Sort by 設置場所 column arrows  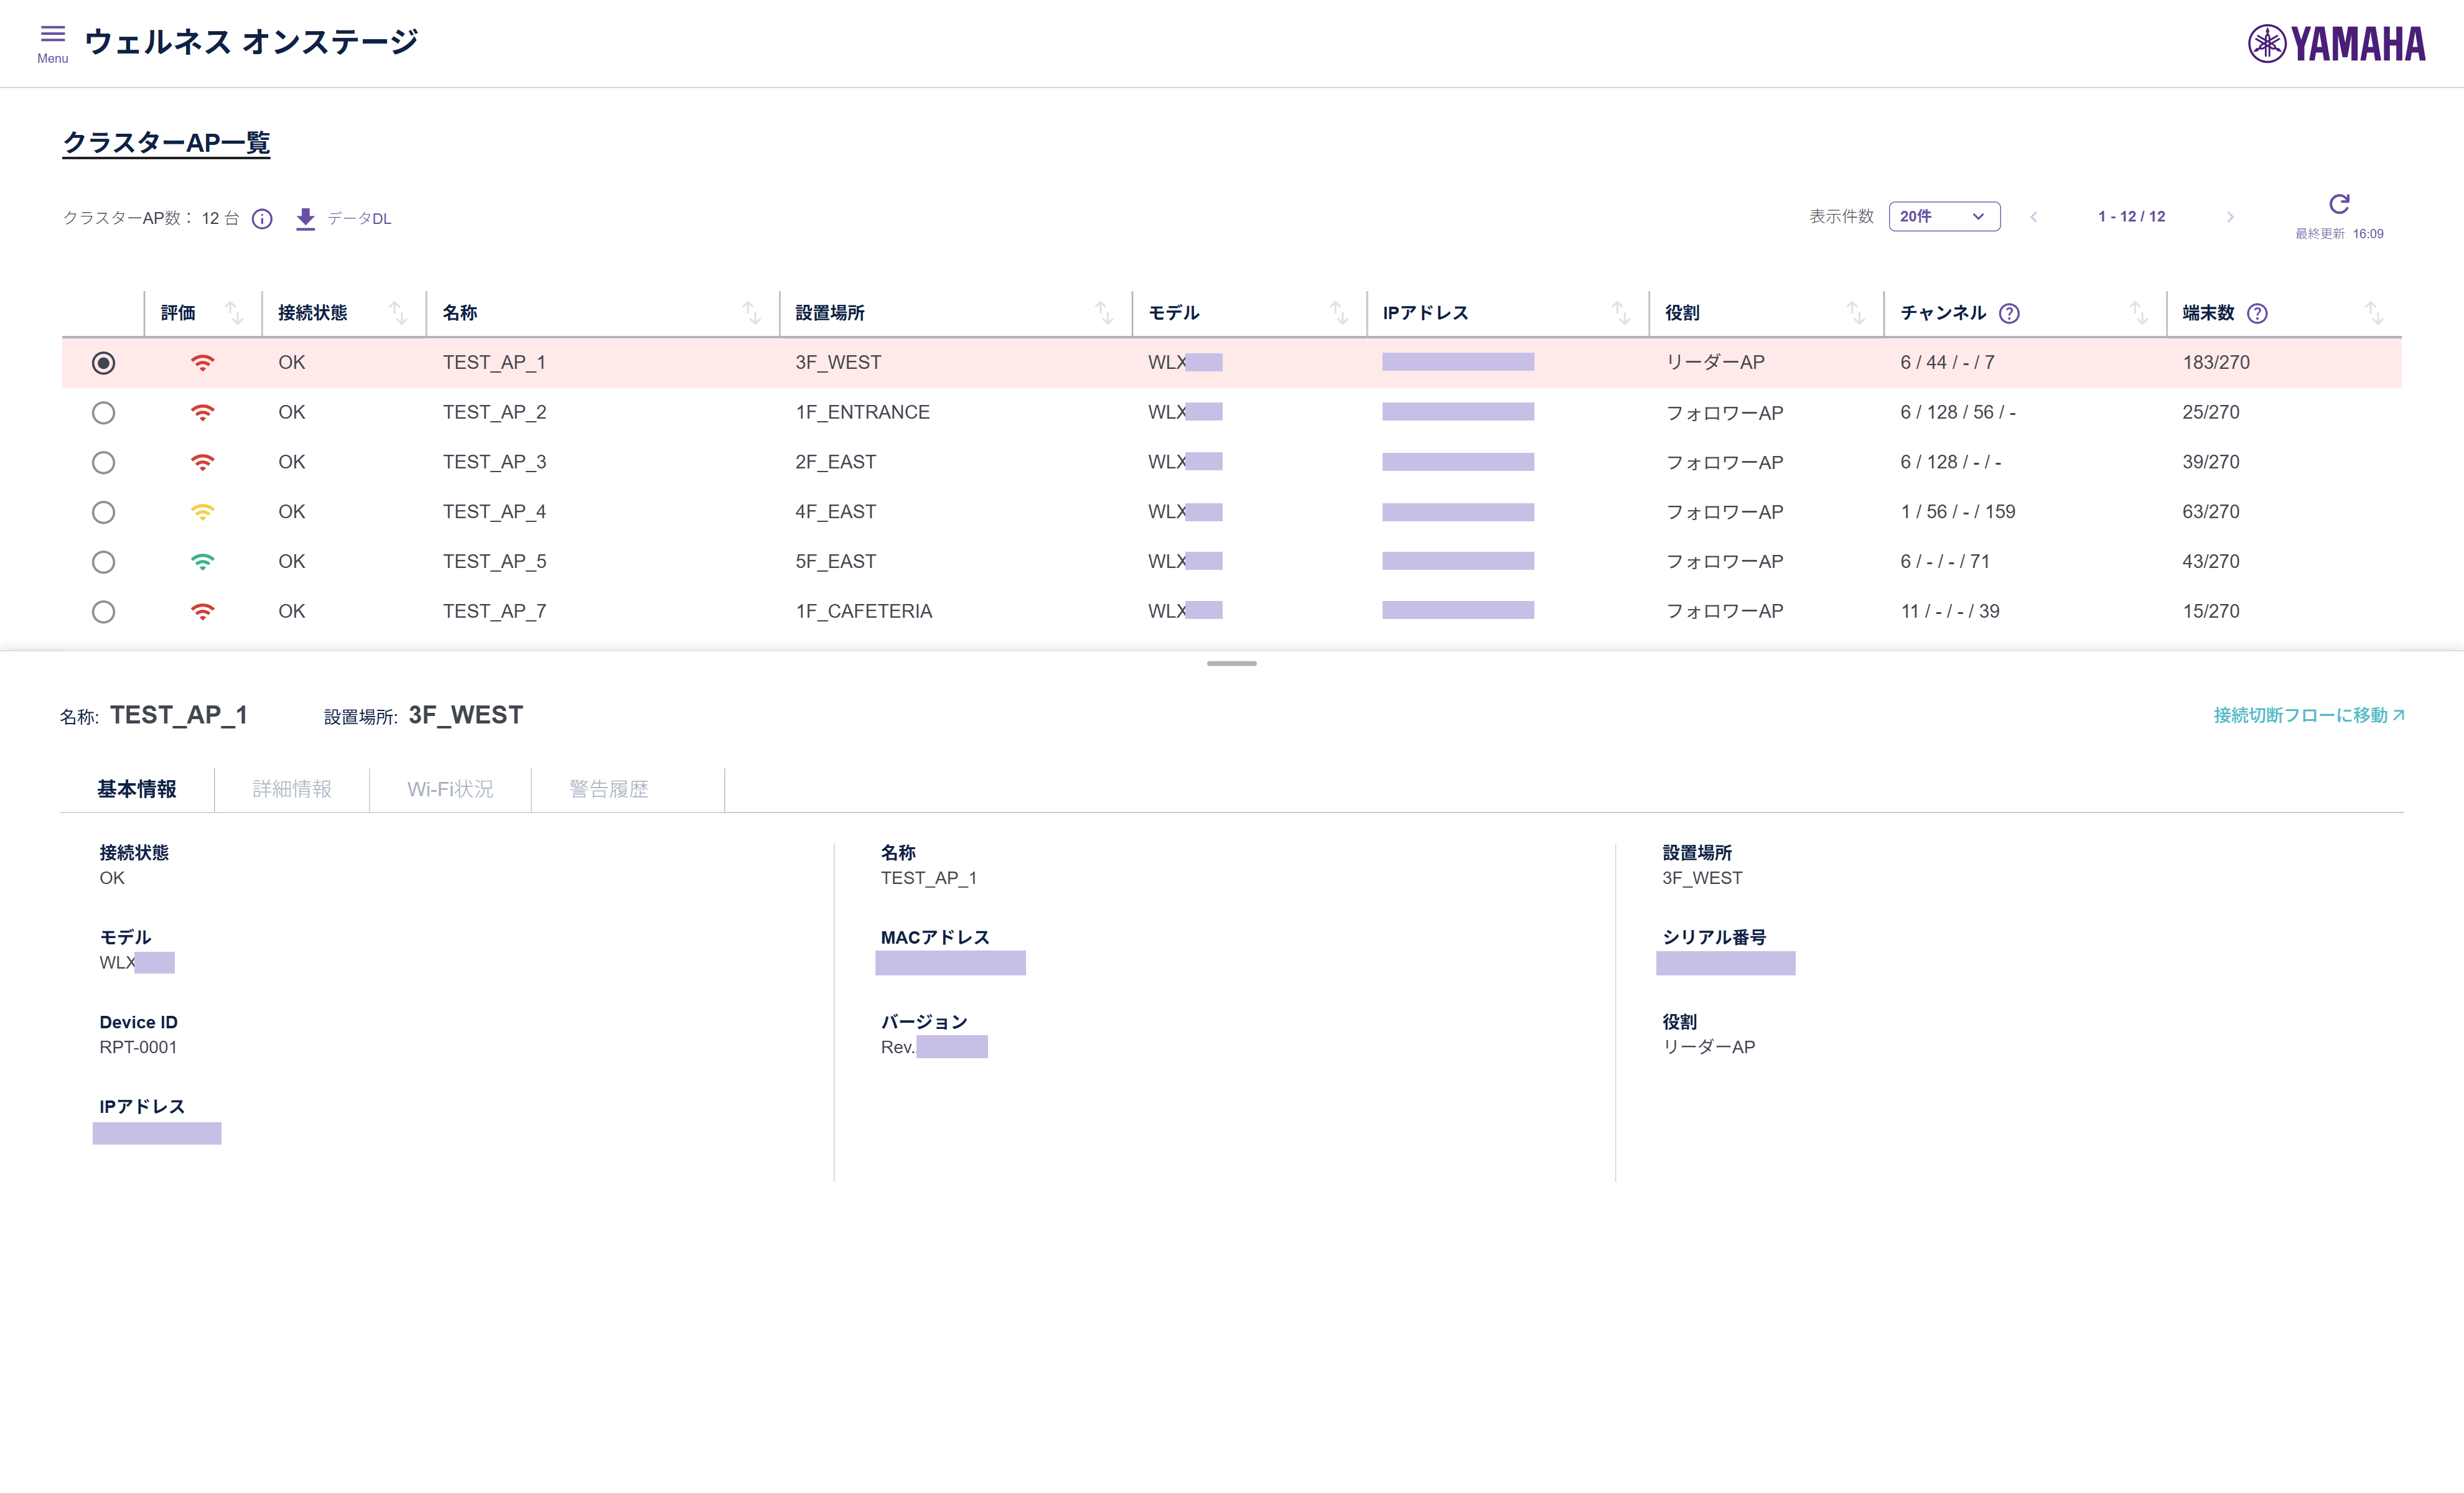click(1104, 313)
